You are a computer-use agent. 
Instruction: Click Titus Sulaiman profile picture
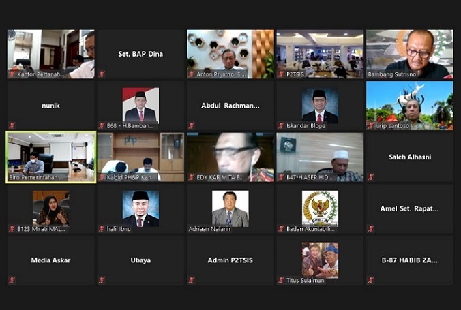pyautogui.click(x=320, y=260)
